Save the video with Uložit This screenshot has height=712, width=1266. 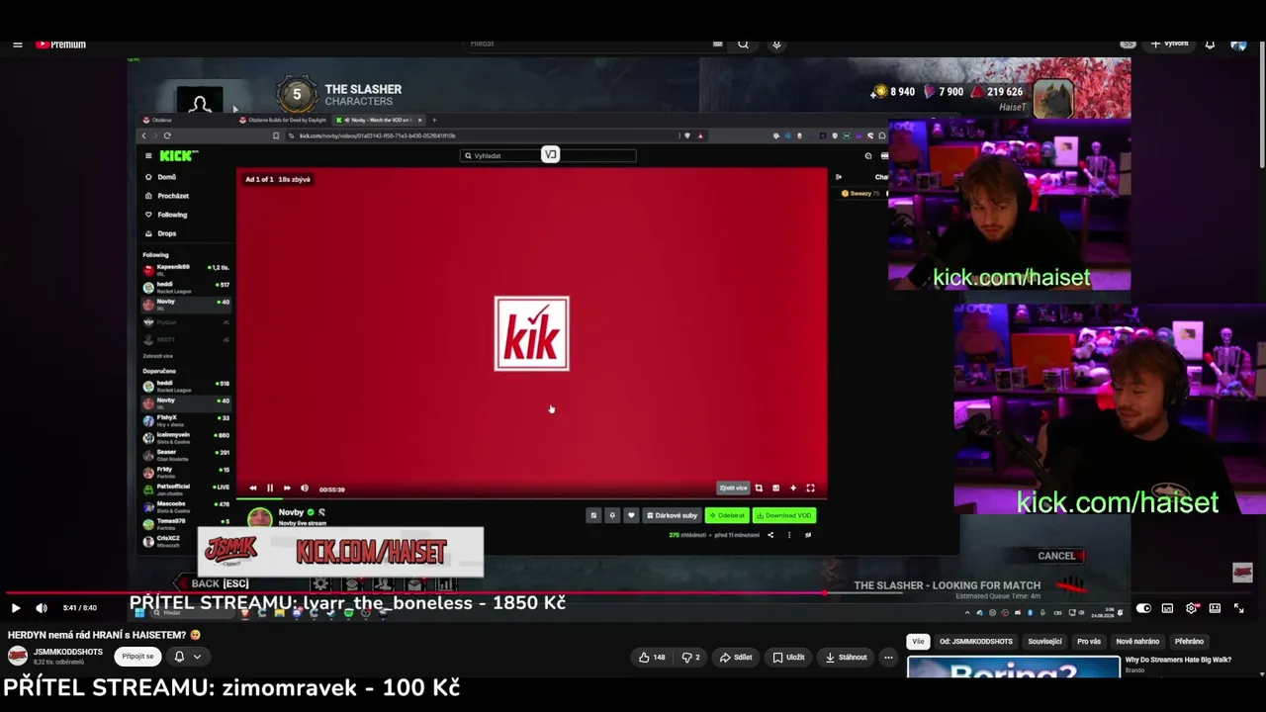coord(789,657)
